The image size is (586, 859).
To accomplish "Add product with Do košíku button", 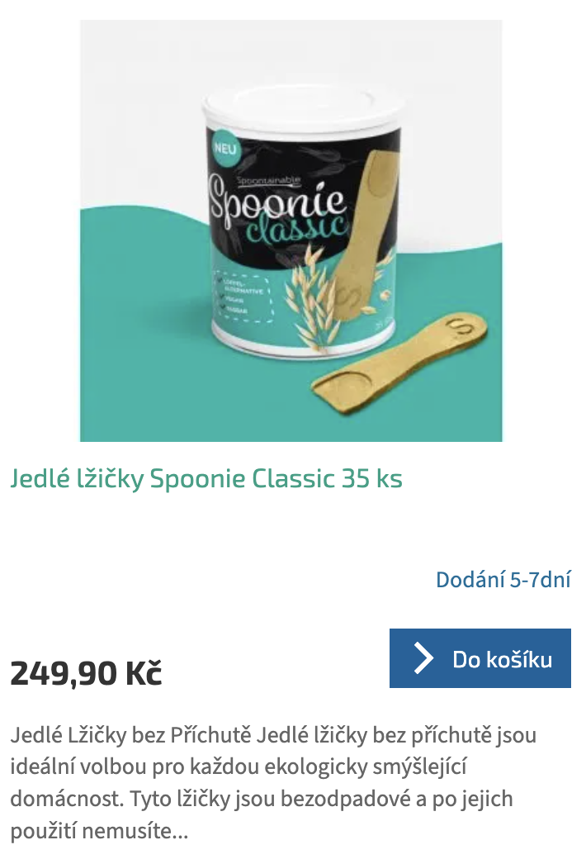I will tap(480, 658).
